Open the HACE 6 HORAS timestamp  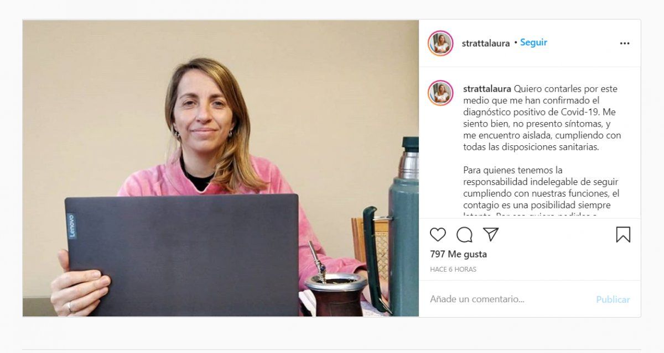click(453, 270)
